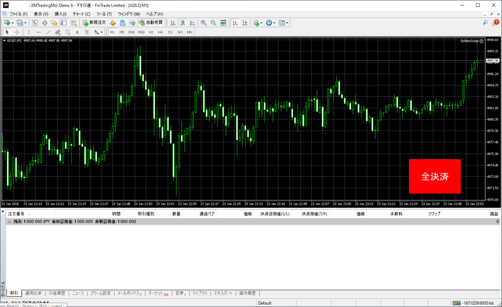Image resolution: width=502 pixels, height=307 pixels.
Task: Click the tile windows icon
Action: click(223, 23)
